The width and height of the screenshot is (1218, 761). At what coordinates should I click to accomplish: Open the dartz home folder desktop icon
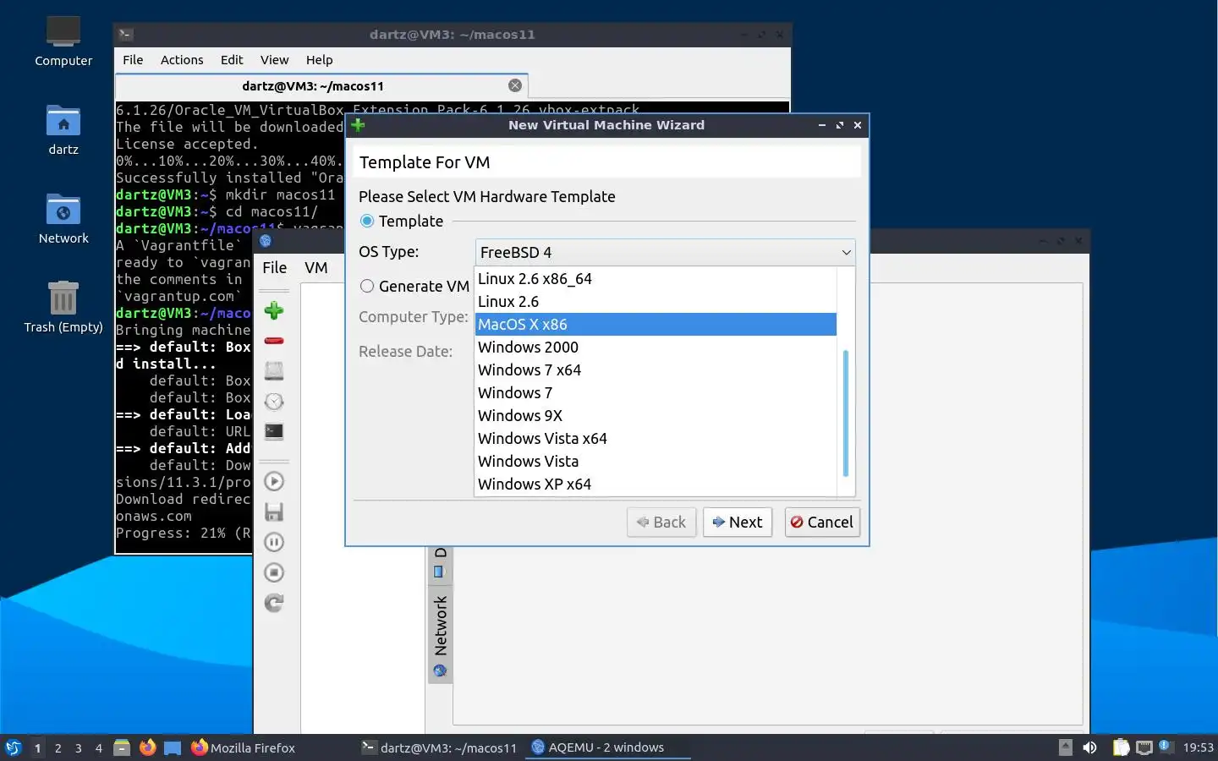click(63, 131)
